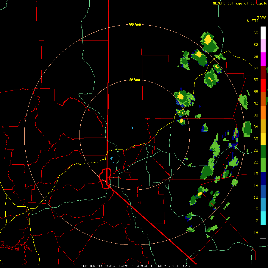Click the white swatch in the tops legend
This screenshot has height=268, width=268.
point(263,33)
